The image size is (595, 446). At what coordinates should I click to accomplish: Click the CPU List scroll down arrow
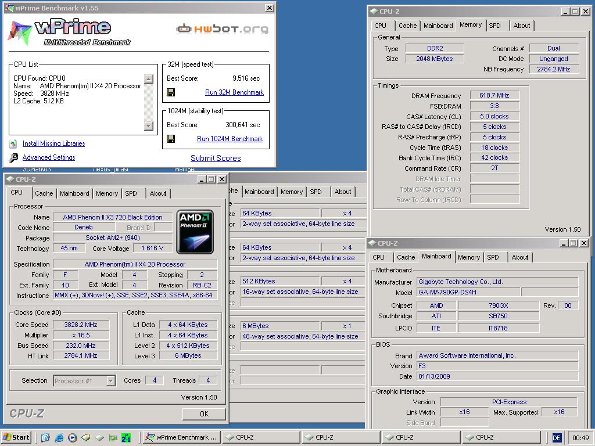(x=149, y=125)
